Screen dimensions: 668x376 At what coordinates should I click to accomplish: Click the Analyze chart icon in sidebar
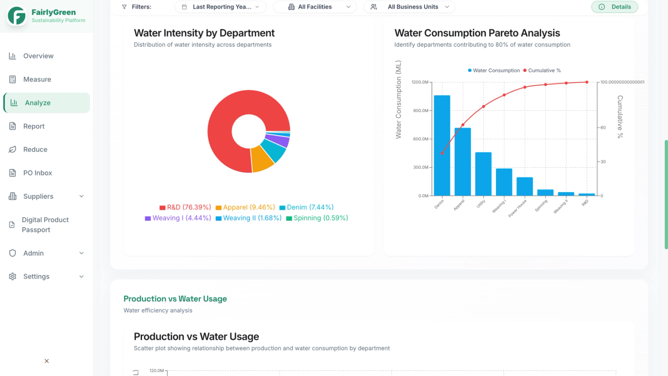coord(12,102)
